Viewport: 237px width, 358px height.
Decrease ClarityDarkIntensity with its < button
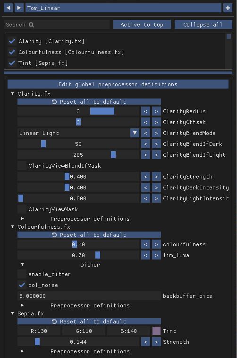tap(145, 188)
